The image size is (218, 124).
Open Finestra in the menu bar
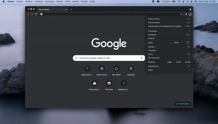84,1
